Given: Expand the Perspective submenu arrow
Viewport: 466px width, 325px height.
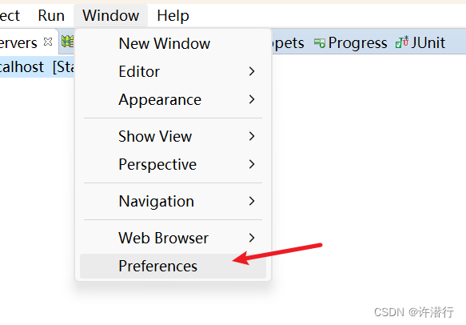Looking at the screenshot, I should click(252, 164).
